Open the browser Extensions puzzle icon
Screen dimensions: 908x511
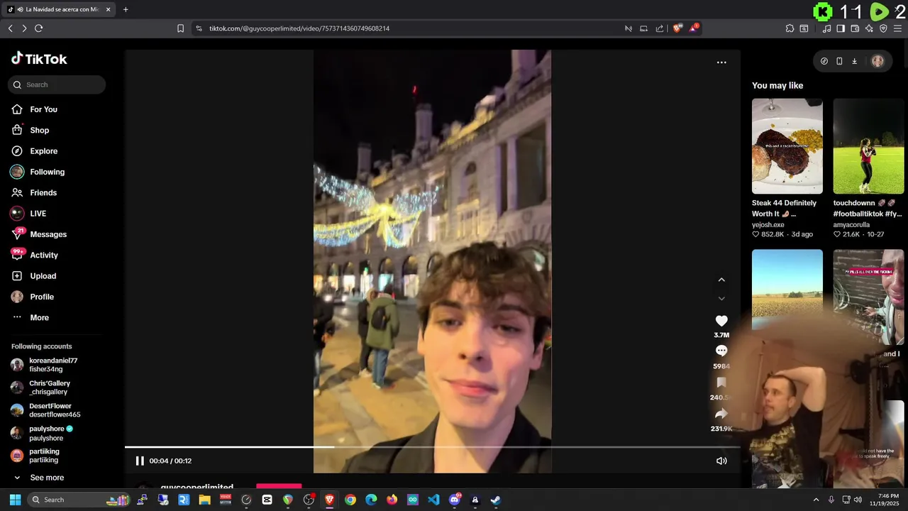pos(790,28)
